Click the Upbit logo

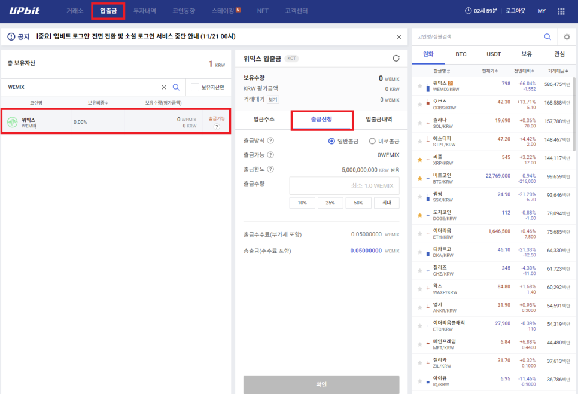(x=25, y=11)
